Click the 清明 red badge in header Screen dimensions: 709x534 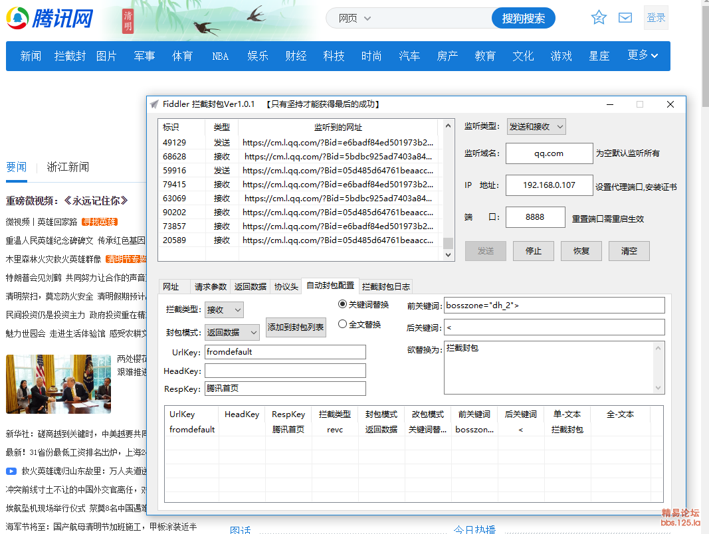pos(128,21)
